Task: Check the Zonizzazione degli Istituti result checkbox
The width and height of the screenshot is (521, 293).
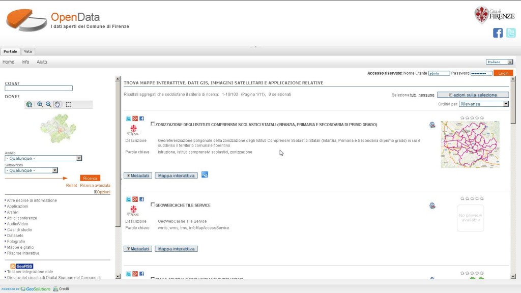Action: pyautogui.click(x=153, y=124)
